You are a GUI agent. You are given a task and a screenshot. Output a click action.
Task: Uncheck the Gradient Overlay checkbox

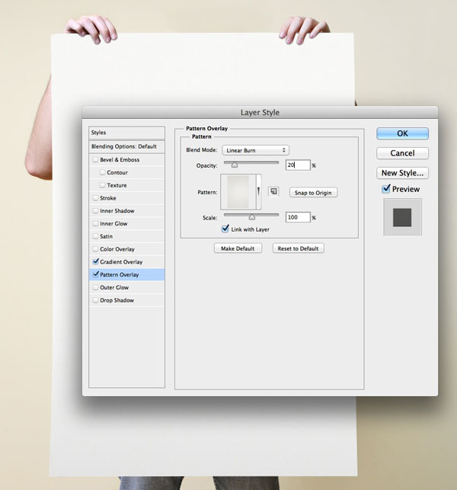95,261
